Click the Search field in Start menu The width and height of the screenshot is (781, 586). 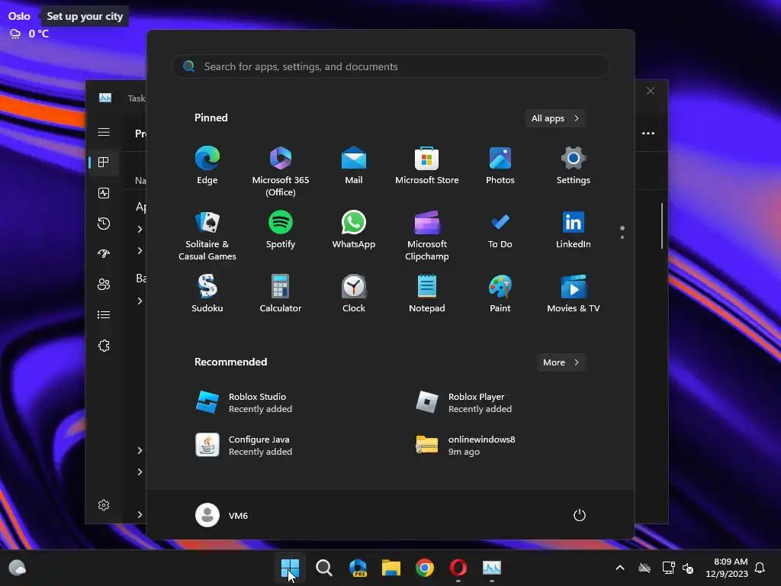pos(390,66)
